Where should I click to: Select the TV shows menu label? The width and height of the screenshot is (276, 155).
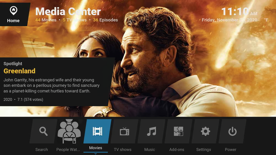click(x=123, y=149)
